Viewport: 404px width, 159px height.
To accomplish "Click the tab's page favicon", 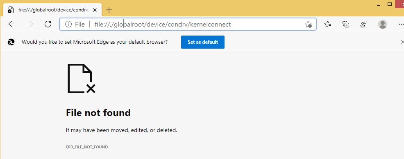I will pyautogui.click(x=11, y=10).
